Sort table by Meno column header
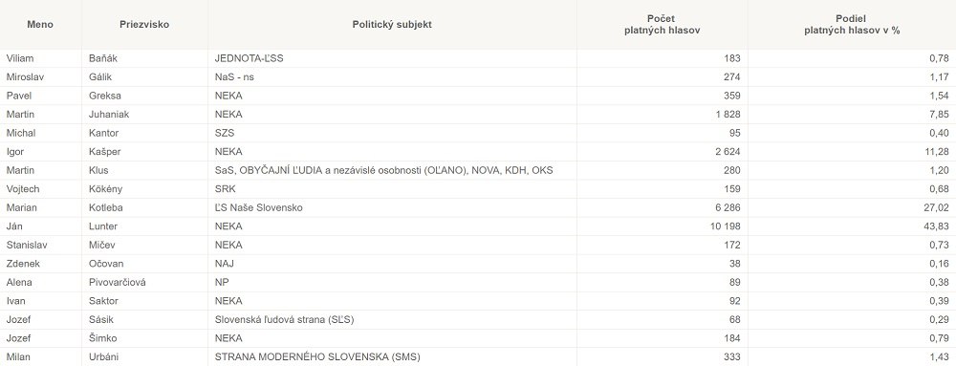The width and height of the screenshot is (956, 366). 40,24
